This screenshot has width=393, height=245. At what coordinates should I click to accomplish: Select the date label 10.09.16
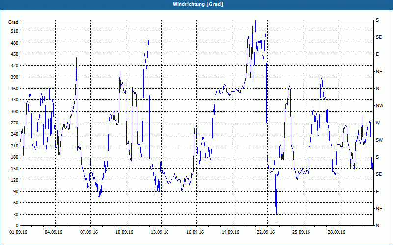124,232
